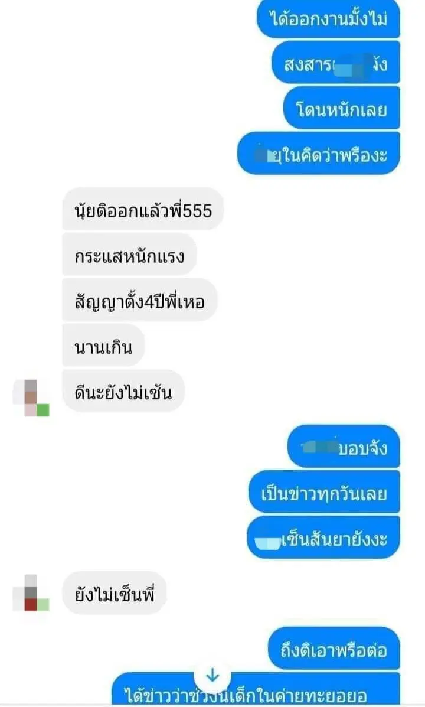
Task: Select the message 'สัญญาตั้ง4ปีพี่เหอ'
Action: point(140,301)
